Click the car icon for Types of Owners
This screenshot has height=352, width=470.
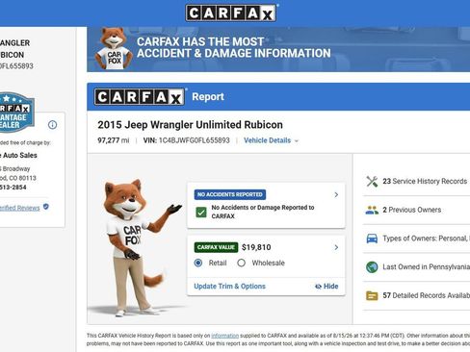[372, 239]
